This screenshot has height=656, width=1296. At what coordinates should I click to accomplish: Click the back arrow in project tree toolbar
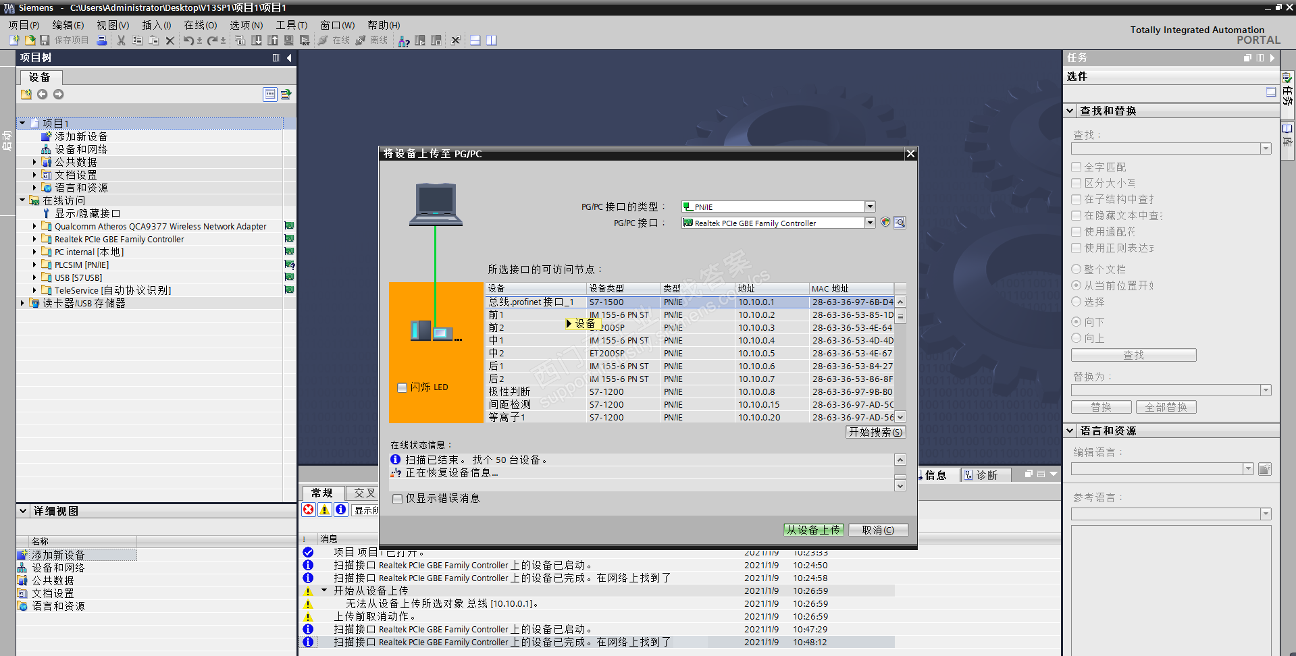click(x=43, y=94)
